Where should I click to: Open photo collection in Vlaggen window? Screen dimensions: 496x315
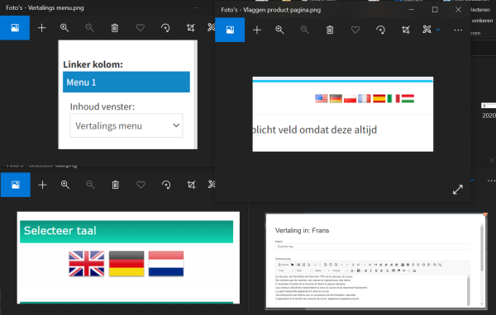pos(230,30)
